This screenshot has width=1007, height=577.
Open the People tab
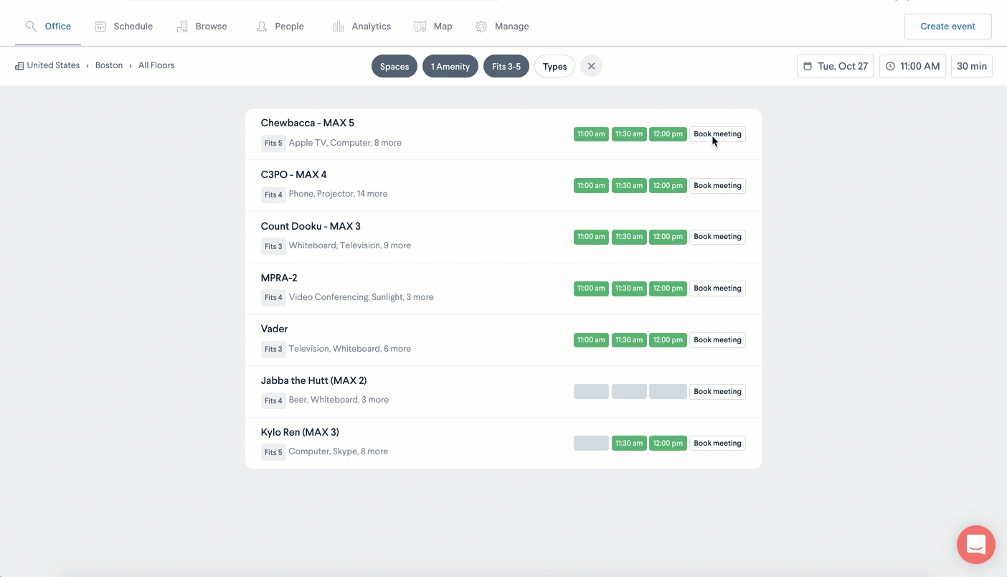(280, 27)
